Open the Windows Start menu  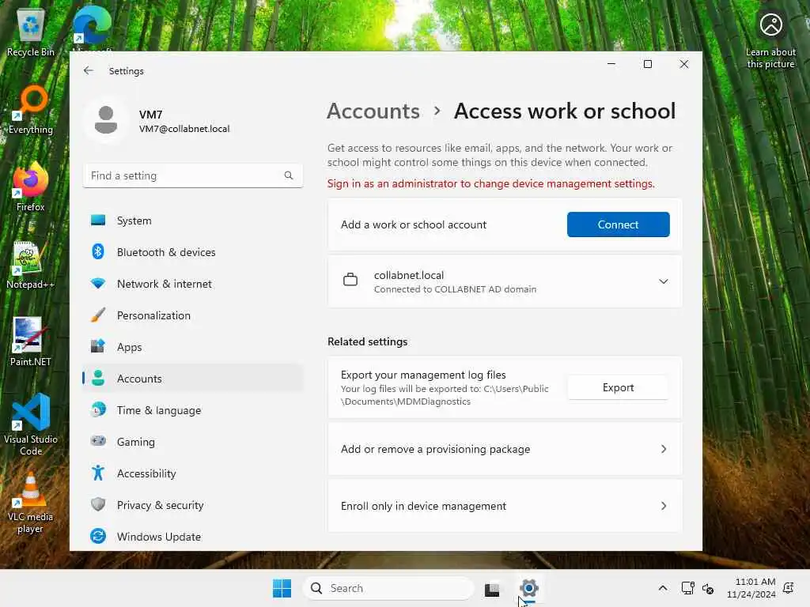point(282,588)
